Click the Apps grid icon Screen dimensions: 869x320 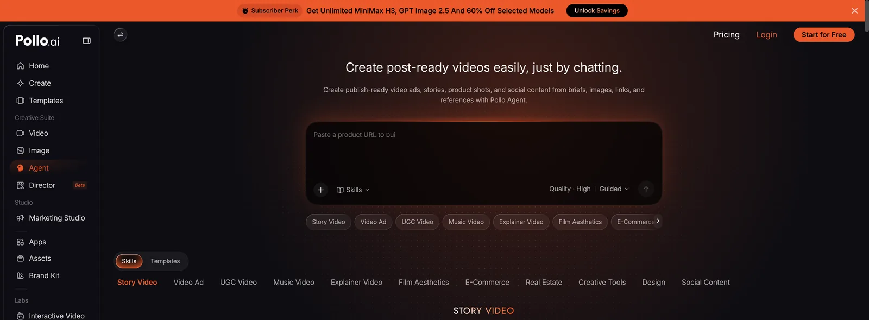[x=20, y=242]
